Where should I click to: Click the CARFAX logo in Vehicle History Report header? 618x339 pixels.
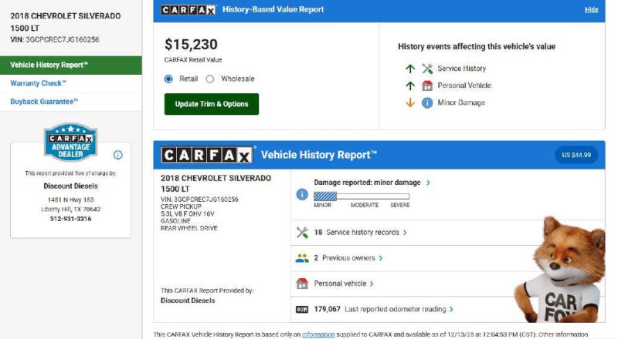click(x=206, y=155)
